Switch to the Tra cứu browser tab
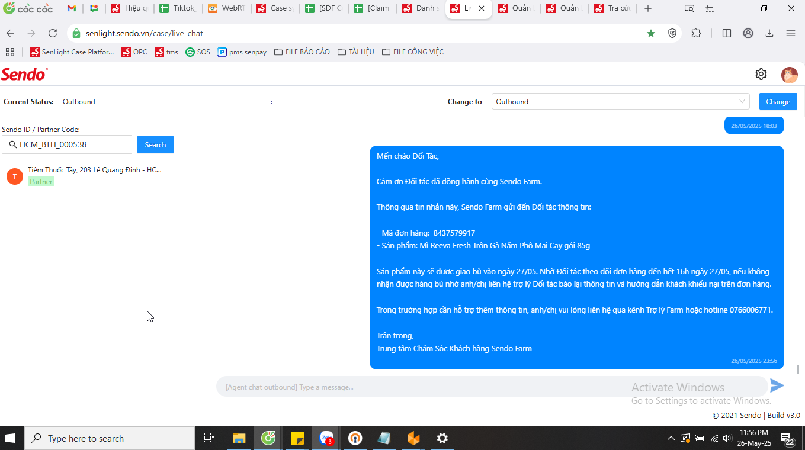The width and height of the screenshot is (805, 450). (x=612, y=8)
